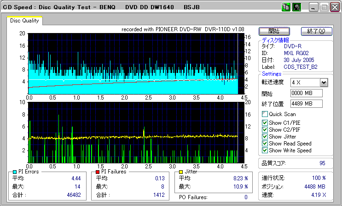Click the end position 4489 MB field
Viewport: 342px width, 206px height.
307,104
